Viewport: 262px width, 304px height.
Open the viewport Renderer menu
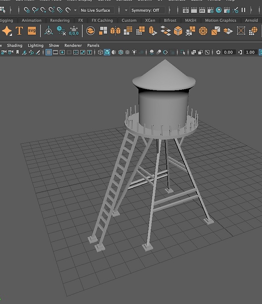[73, 45]
